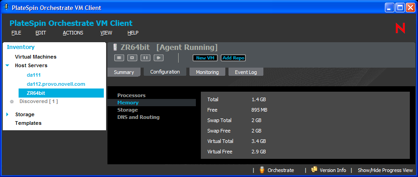This screenshot has width=418, height=177.
Task: Click the pause button in the VM toolbar
Action: pos(145,58)
